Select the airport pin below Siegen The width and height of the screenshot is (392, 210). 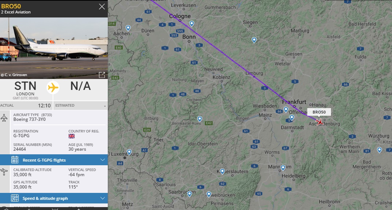254,40
